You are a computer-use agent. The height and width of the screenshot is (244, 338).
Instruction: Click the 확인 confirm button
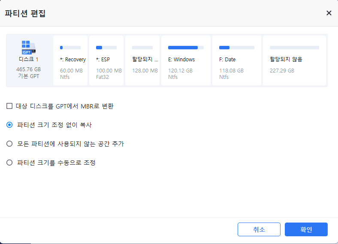(306, 229)
